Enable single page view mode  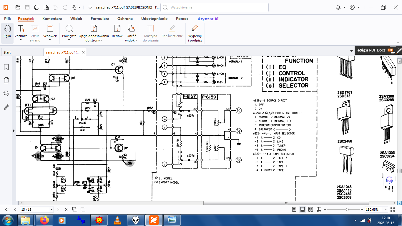[294, 210]
